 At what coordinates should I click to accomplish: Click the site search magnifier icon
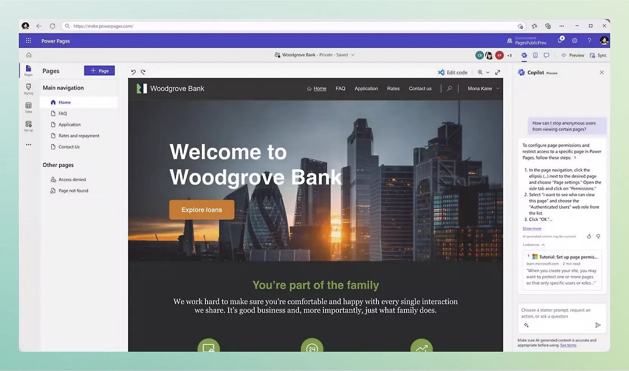449,88
